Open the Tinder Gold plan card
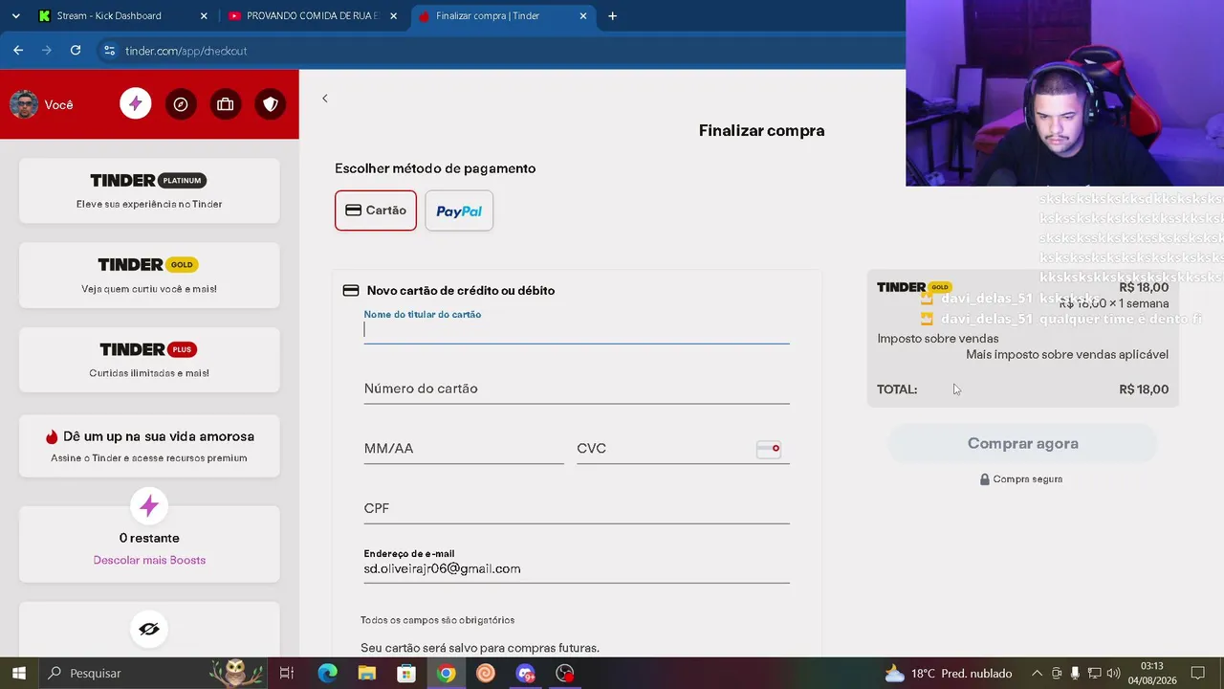This screenshot has height=689, width=1224. [149, 276]
